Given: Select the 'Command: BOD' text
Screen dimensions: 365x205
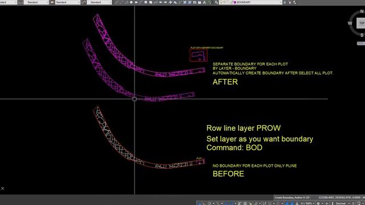Looking at the screenshot, I should point(234,147).
